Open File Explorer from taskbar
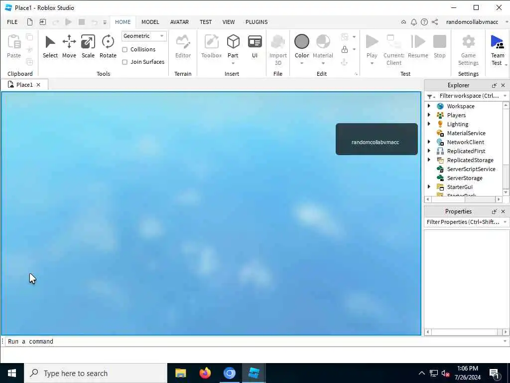510x383 pixels. pyautogui.click(x=180, y=373)
